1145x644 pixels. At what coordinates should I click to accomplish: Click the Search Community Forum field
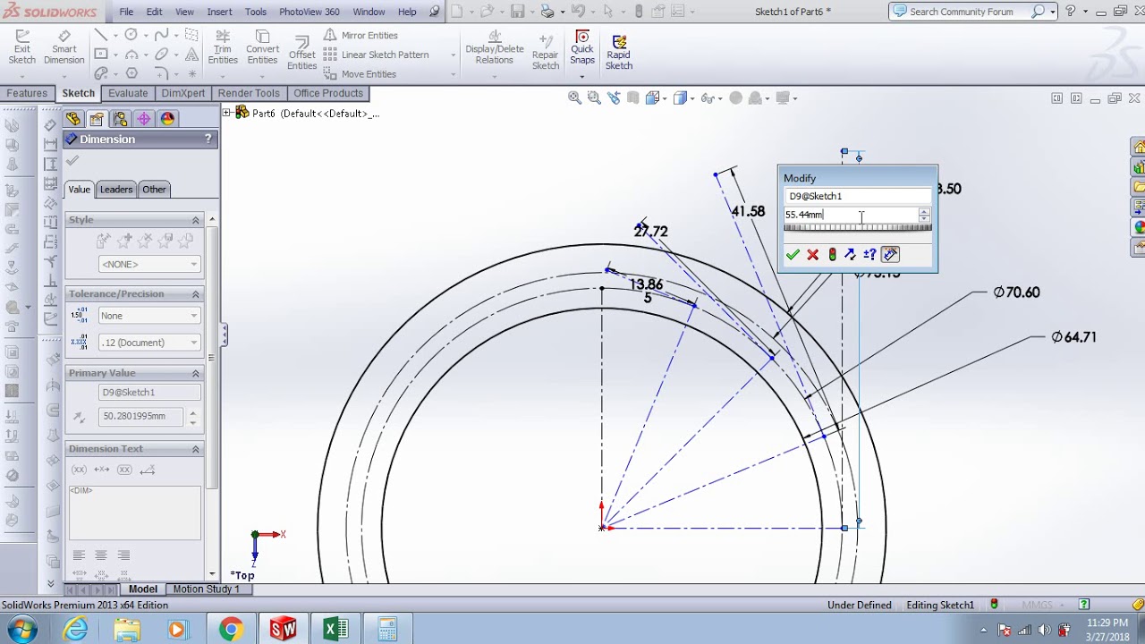pos(969,12)
